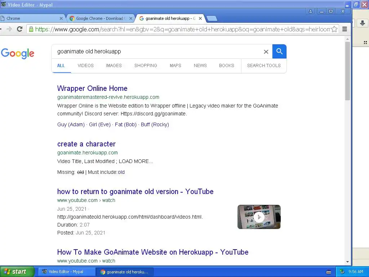Open the Windows Start menu
Screen dimensions: 369x277
point(17,272)
